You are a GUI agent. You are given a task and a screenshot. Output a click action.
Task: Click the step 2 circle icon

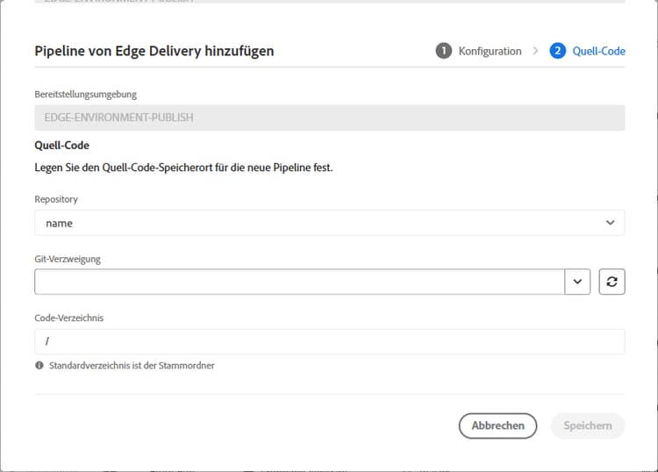point(557,51)
